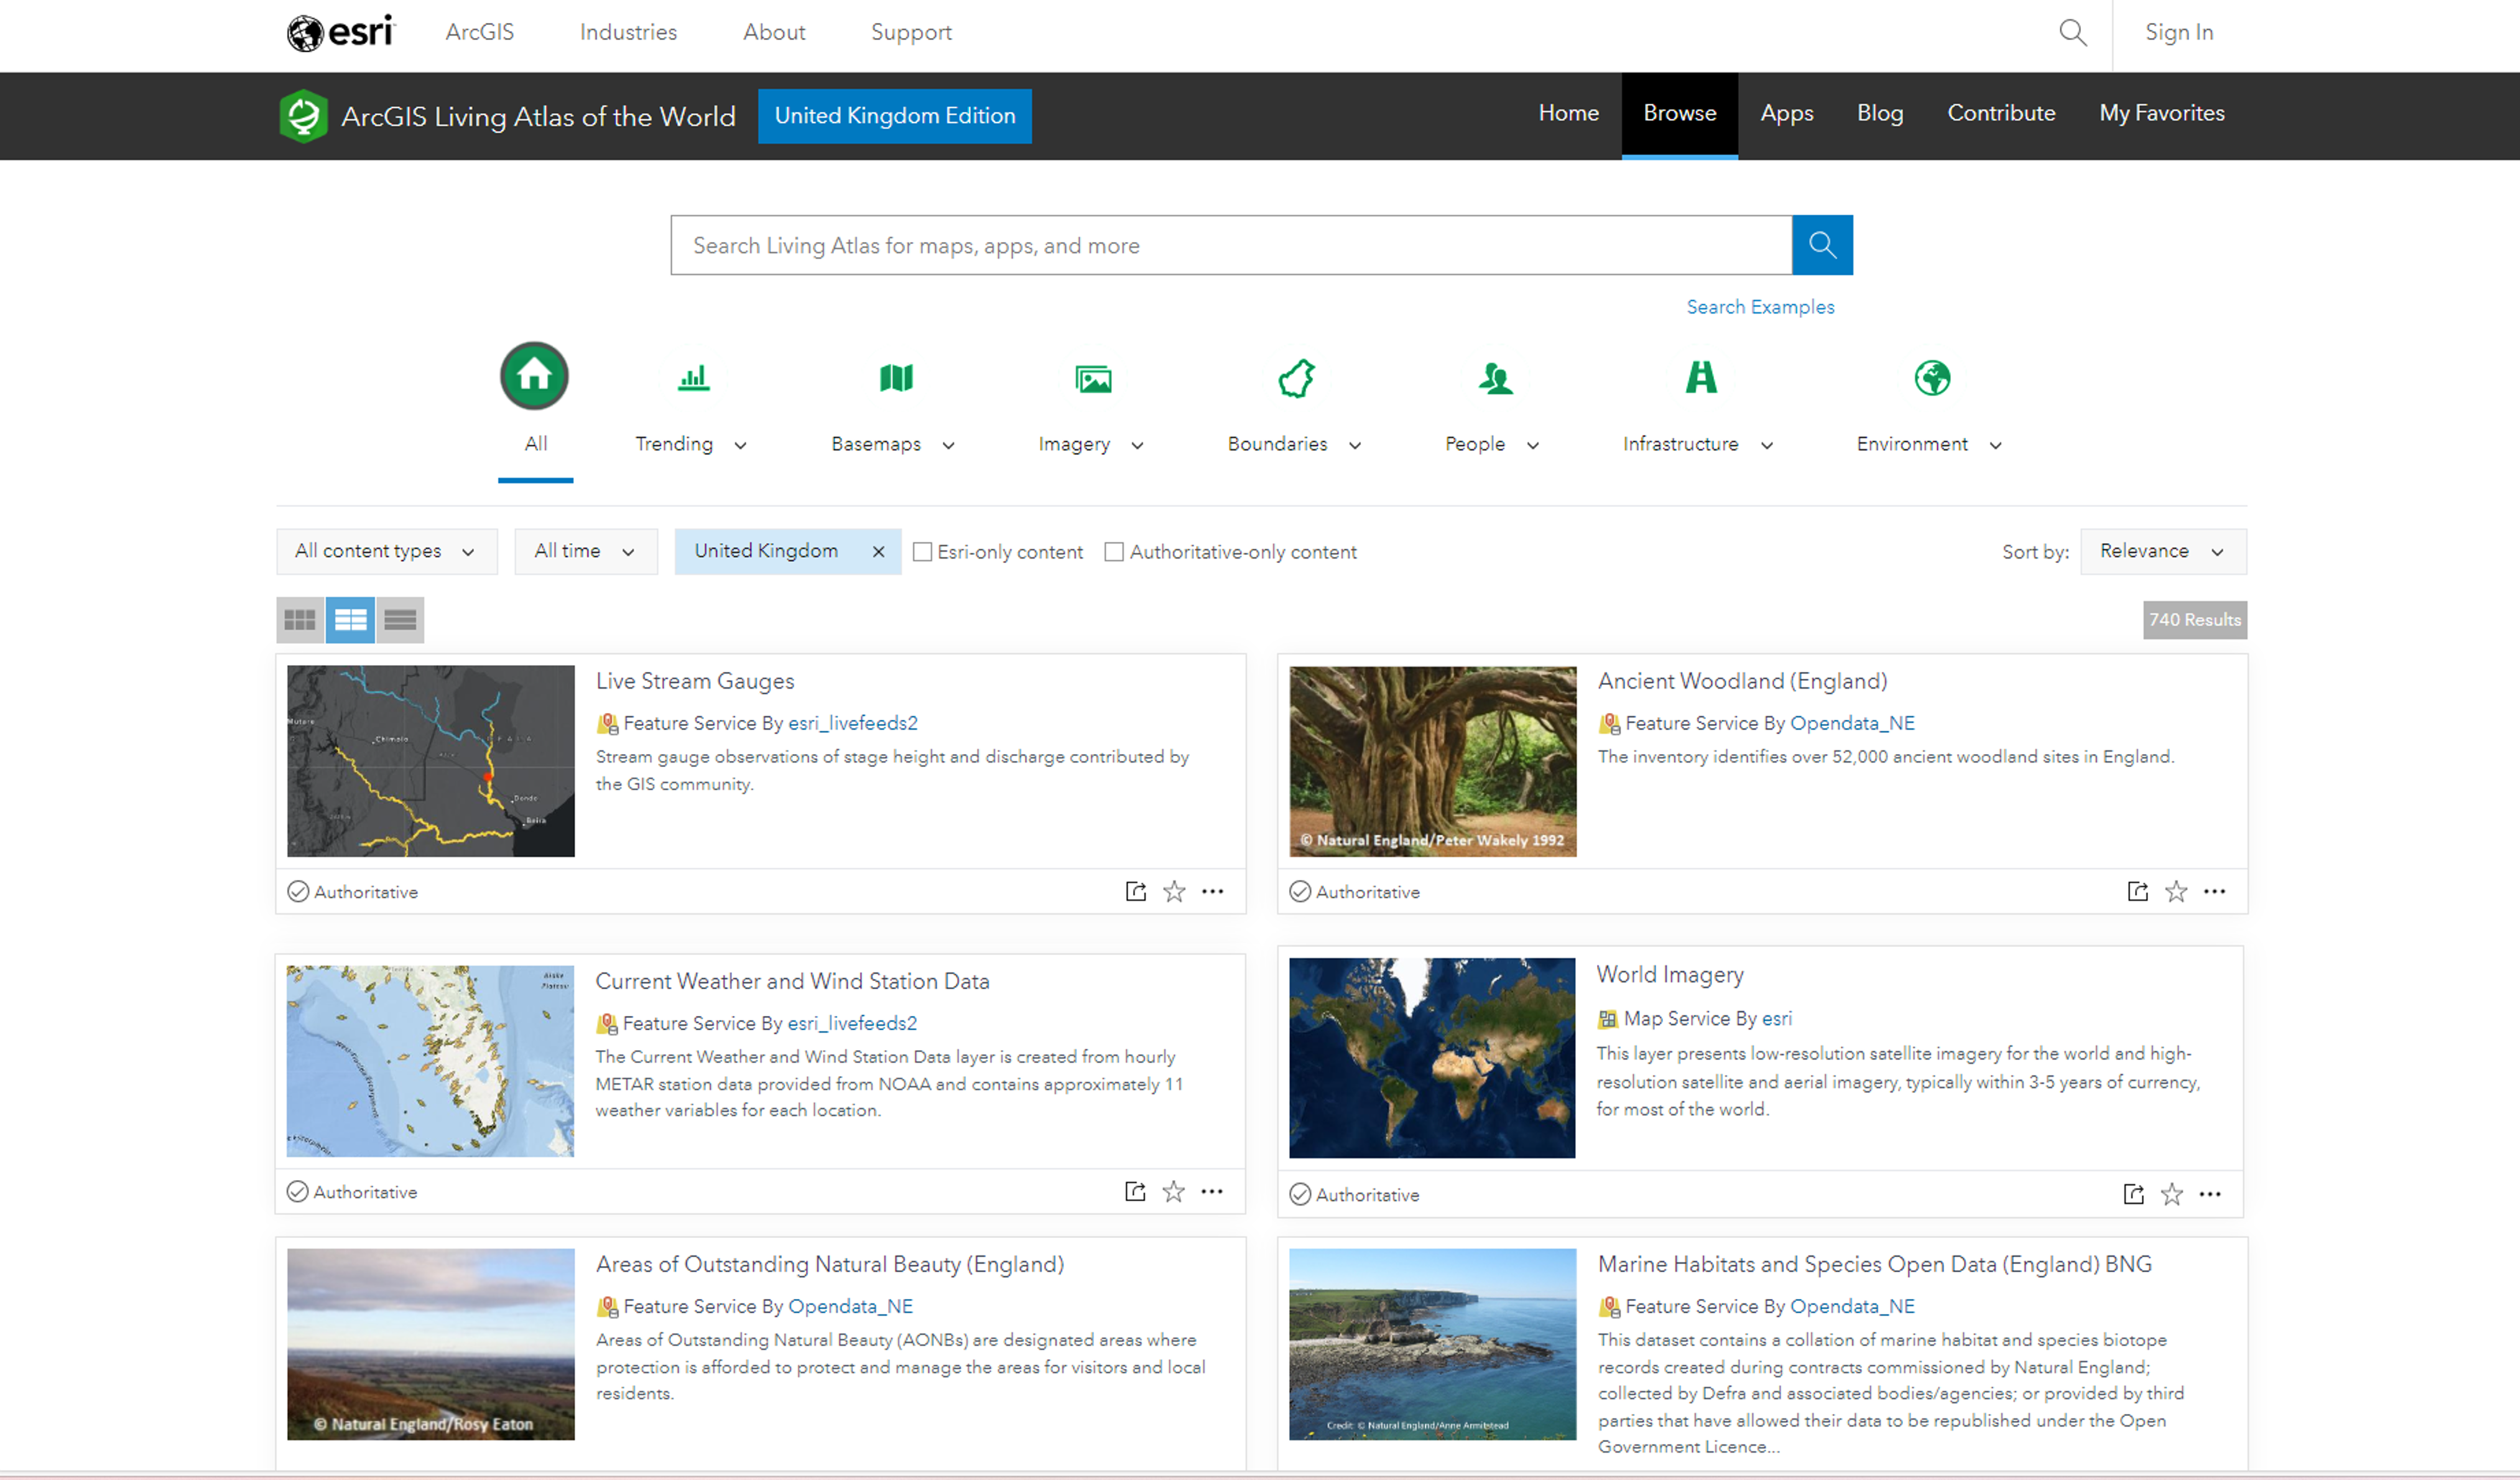Image resolution: width=2520 pixels, height=1480 pixels.
Task: Switch to two-column list view
Action: (x=350, y=620)
